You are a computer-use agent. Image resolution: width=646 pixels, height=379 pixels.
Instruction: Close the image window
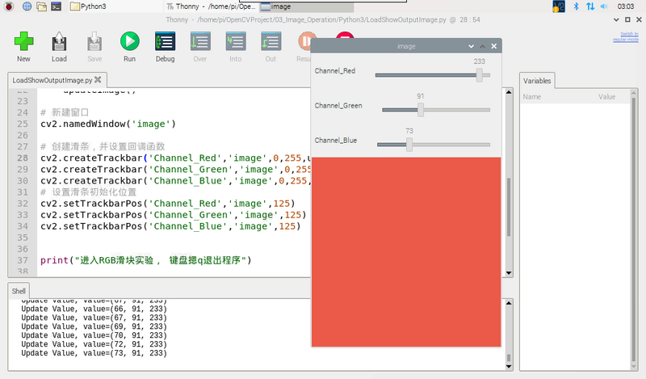click(x=494, y=46)
